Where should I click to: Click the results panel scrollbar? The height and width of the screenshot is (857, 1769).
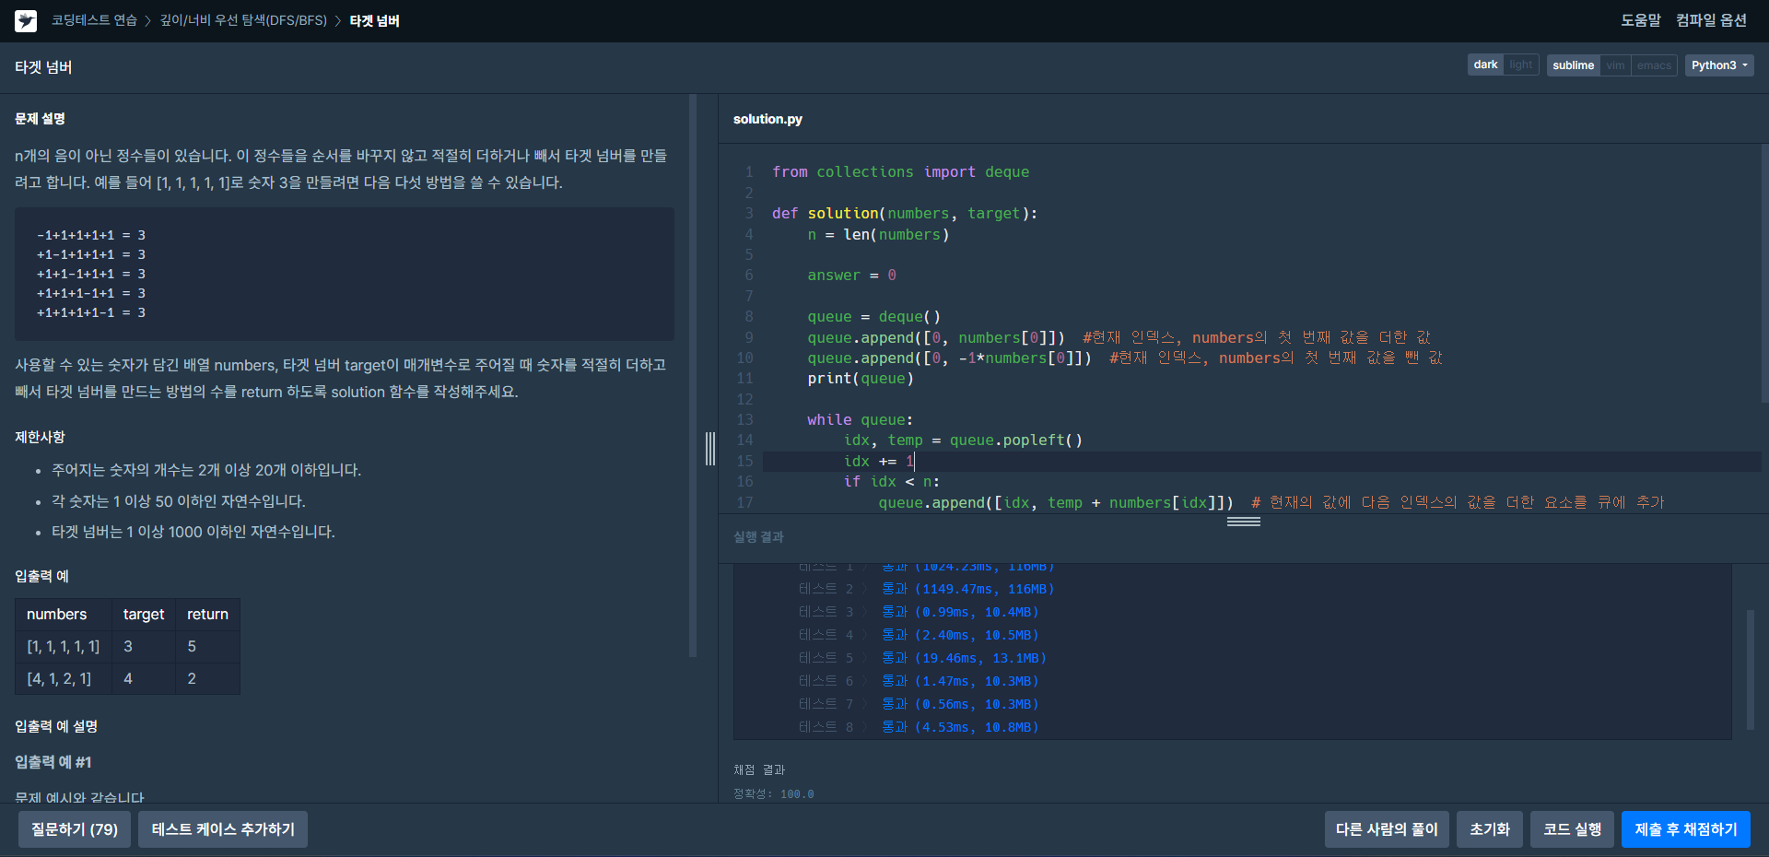coord(1751,669)
